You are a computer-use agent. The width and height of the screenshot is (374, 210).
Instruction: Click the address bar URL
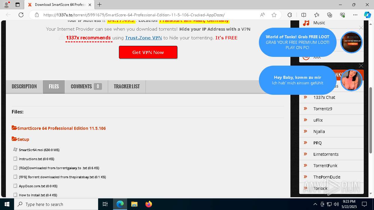pyautogui.click(x=134, y=15)
